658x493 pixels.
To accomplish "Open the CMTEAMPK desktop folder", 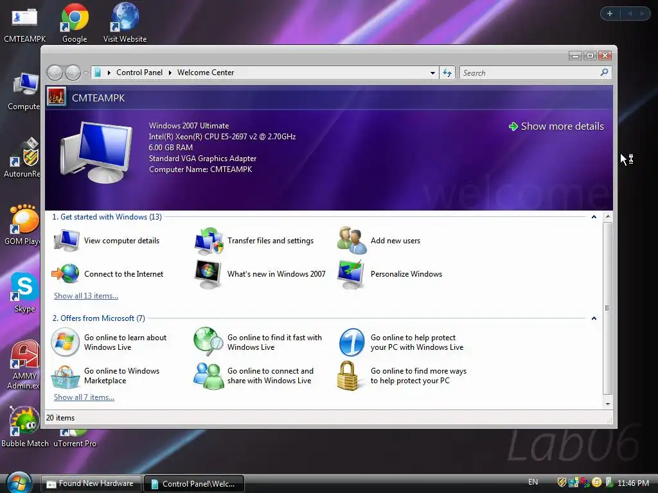I will click(25, 25).
